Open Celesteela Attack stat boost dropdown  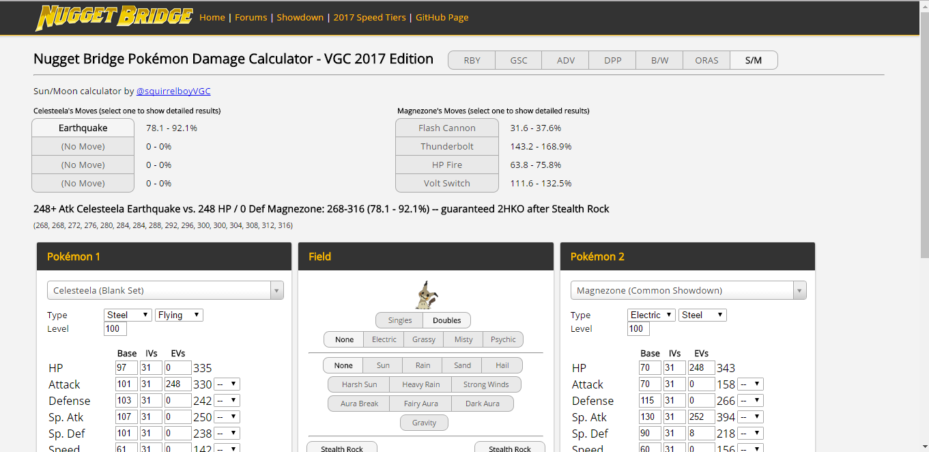(x=227, y=384)
